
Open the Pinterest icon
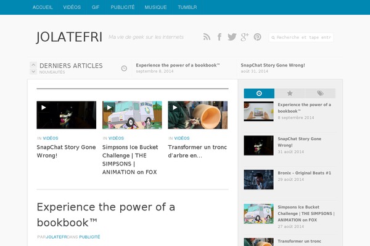coord(257,37)
